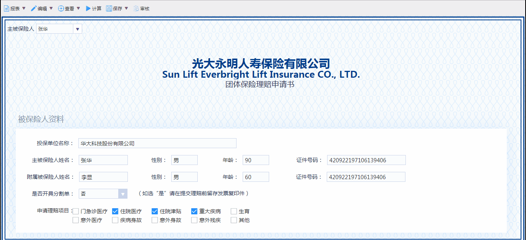The width and height of the screenshot is (526, 240).
Task: Click the 查看 view icon
Action: tap(61, 8)
